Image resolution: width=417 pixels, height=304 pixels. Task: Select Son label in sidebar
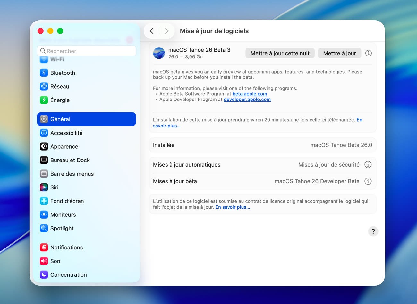pyautogui.click(x=55, y=261)
